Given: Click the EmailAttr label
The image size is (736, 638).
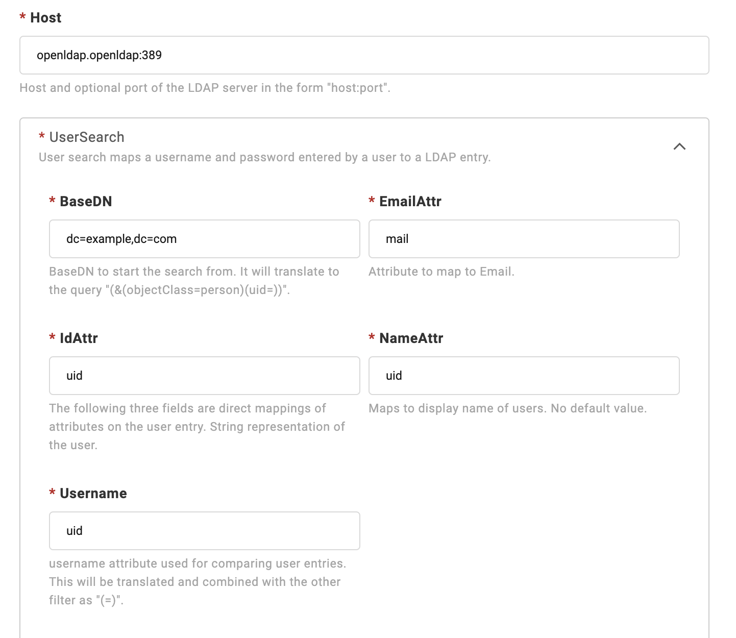Looking at the screenshot, I should coord(410,202).
